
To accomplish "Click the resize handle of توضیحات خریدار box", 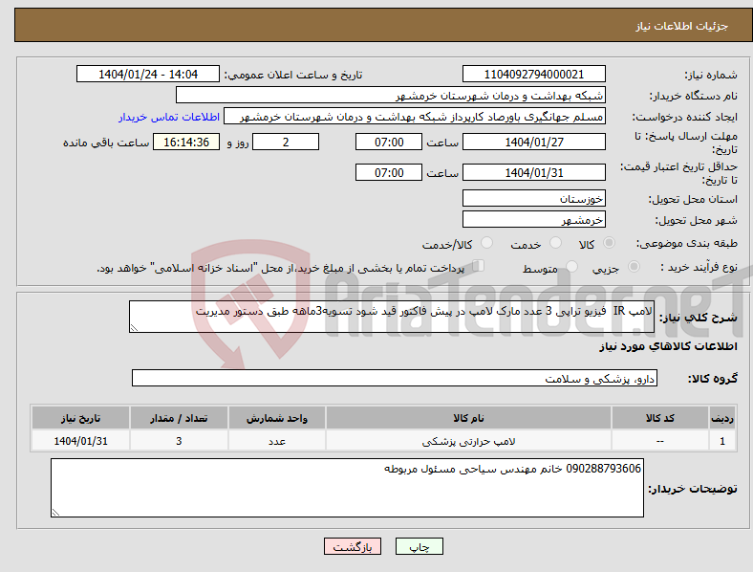I will [x=55, y=513].
